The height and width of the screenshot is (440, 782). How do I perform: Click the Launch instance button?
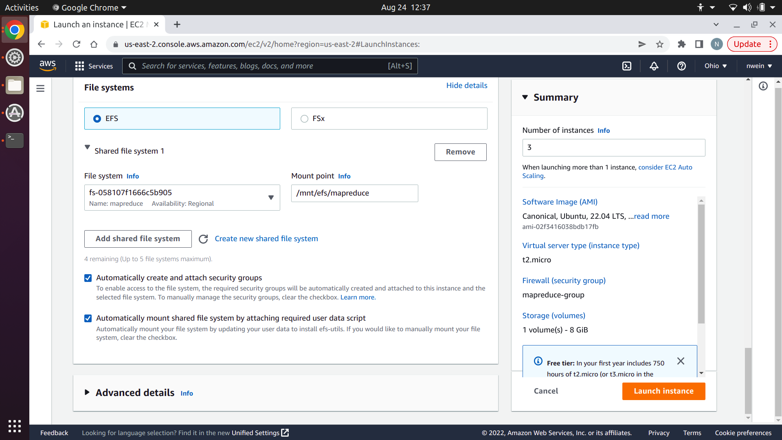(663, 391)
